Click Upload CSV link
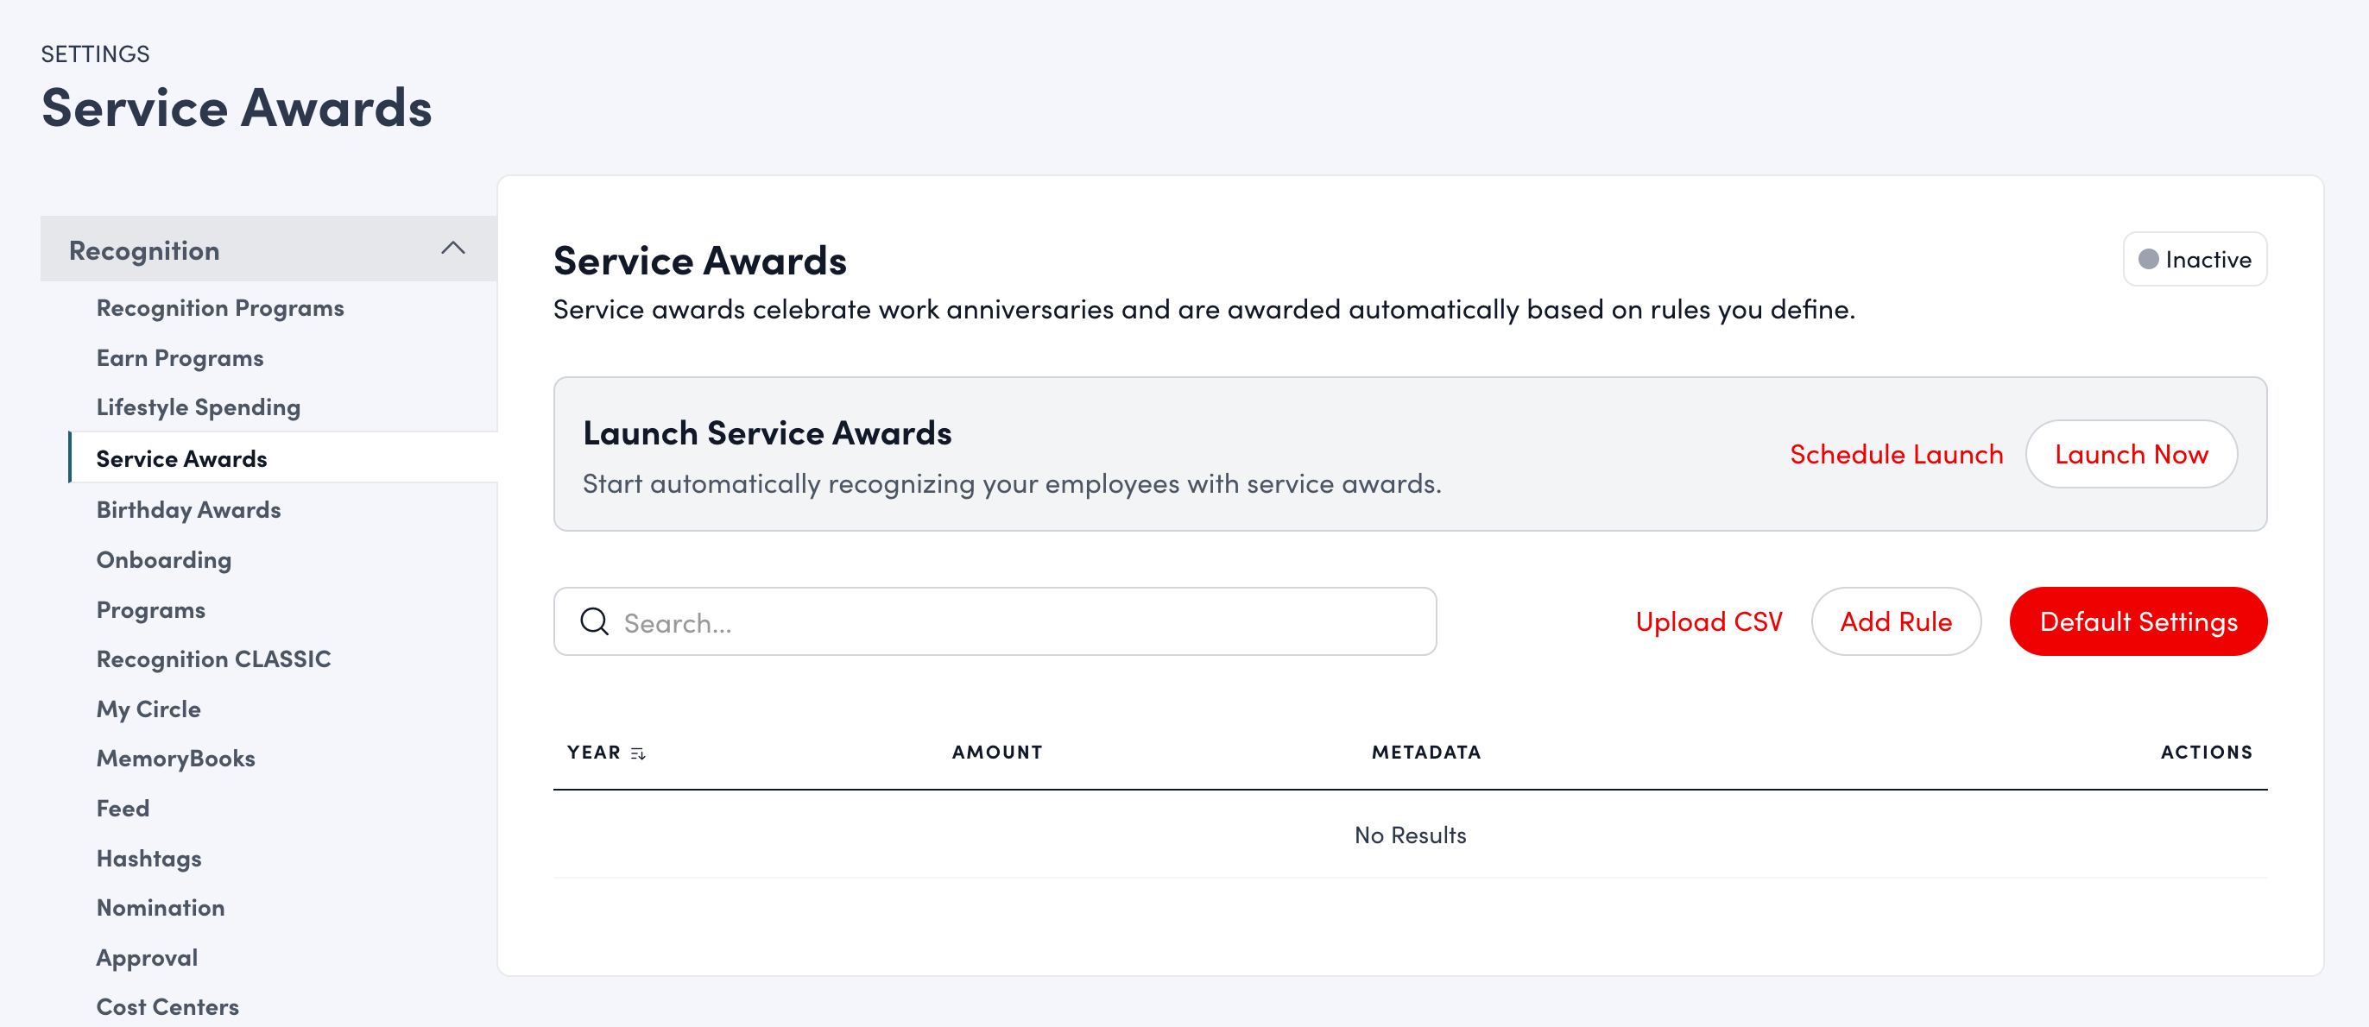This screenshot has height=1027, width=2369. tap(1708, 621)
